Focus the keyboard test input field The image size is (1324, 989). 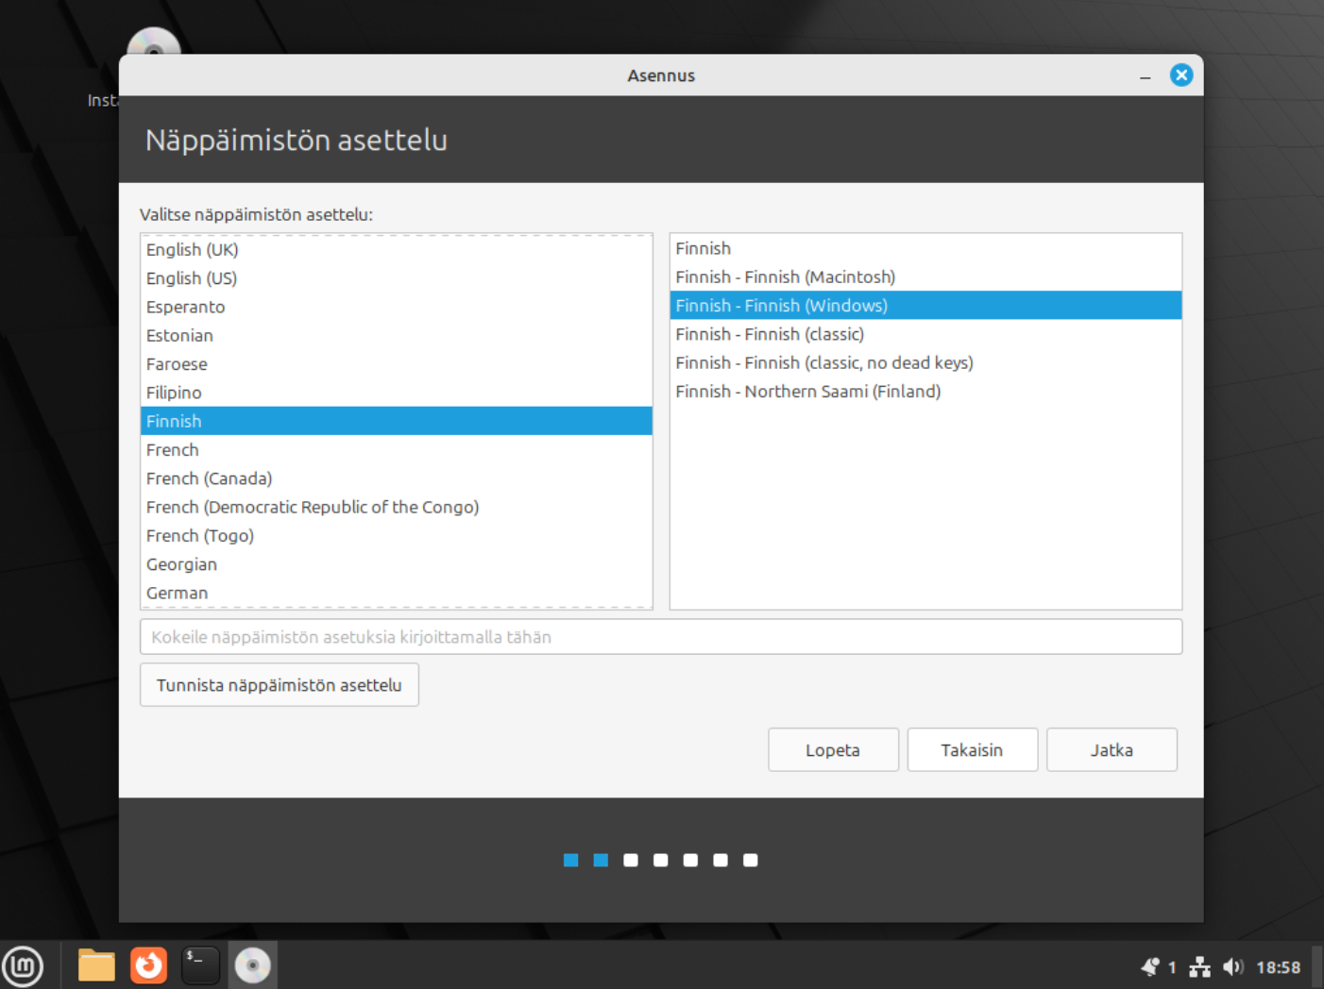(661, 636)
